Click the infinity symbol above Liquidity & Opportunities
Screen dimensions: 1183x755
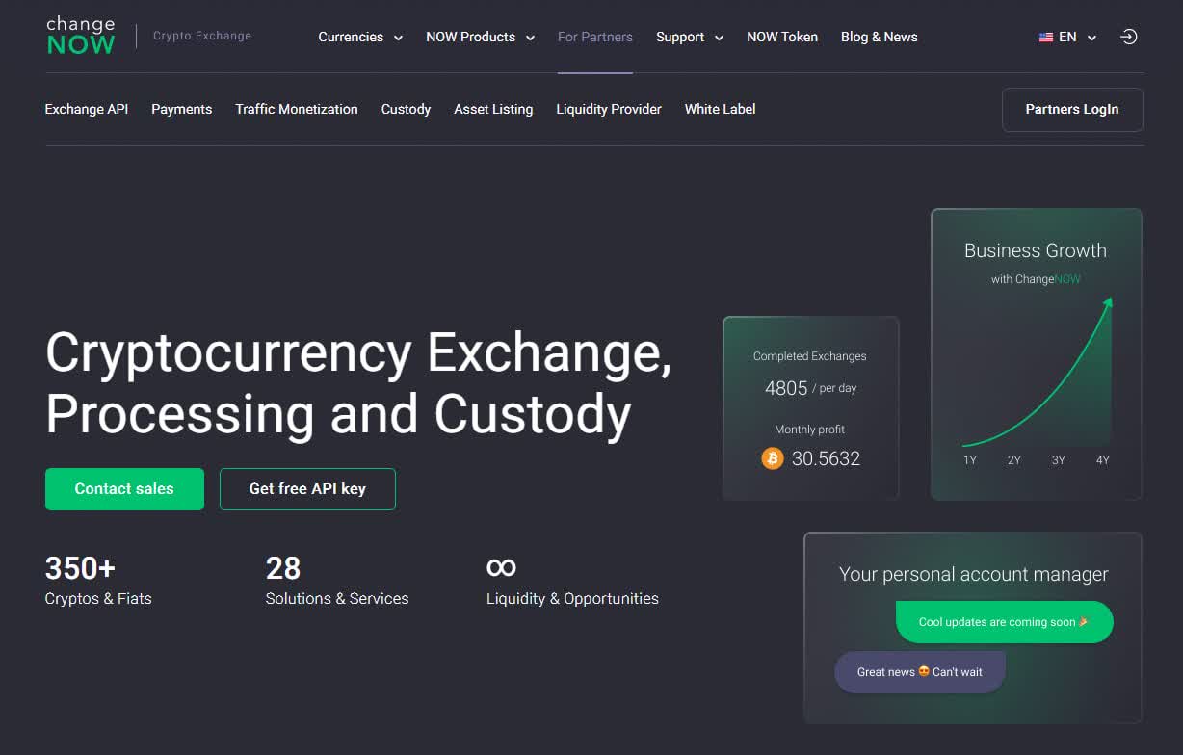click(x=501, y=568)
